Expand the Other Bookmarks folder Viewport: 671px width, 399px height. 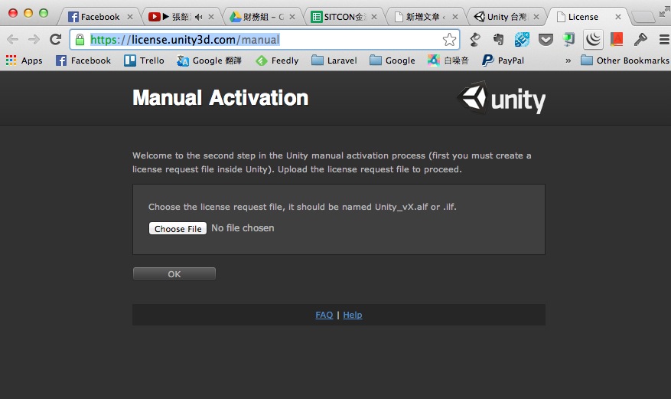[625, 61]
